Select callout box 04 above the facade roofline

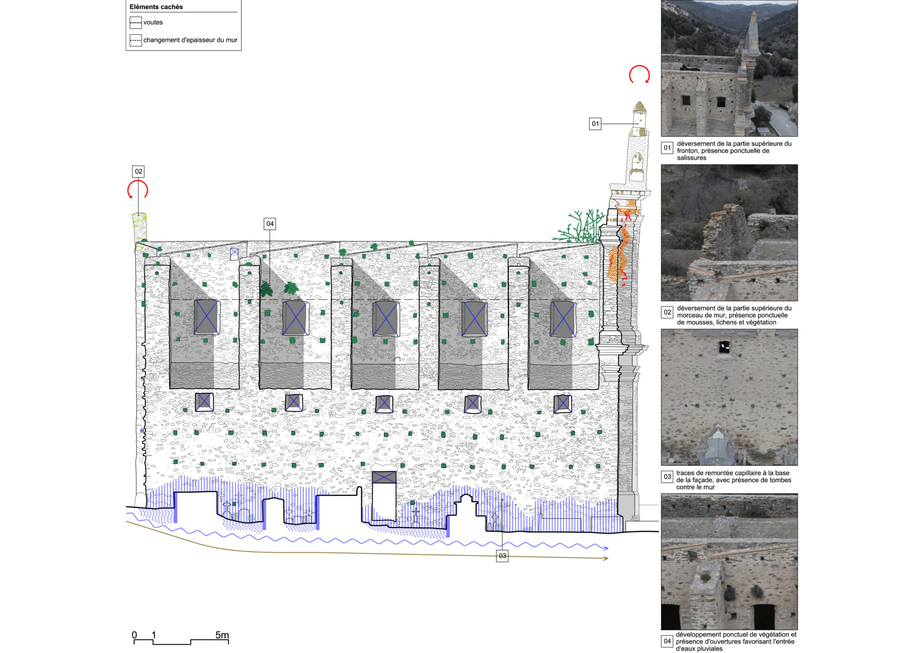[270, 224]
